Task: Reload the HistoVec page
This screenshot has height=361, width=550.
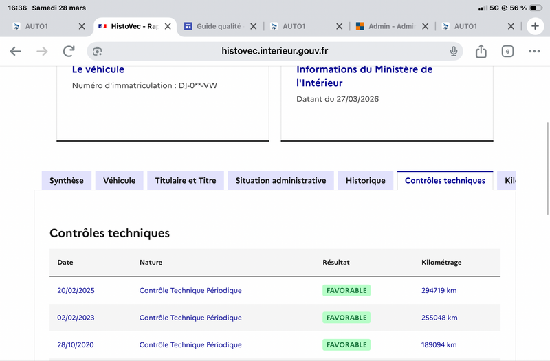Action: (69, 52)
